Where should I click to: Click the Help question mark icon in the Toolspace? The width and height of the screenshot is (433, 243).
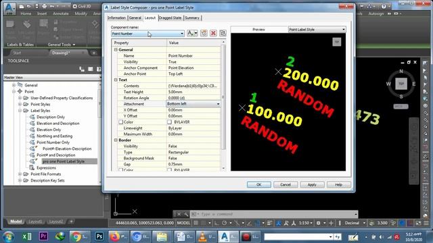pos(99,69)
